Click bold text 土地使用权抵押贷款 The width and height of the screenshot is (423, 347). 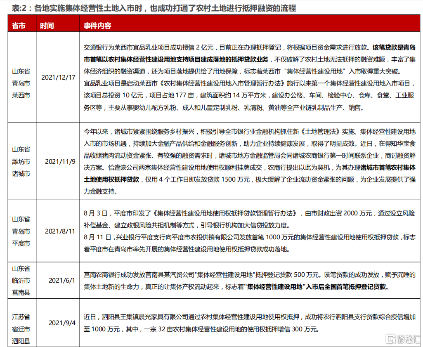tap(111, 179)
